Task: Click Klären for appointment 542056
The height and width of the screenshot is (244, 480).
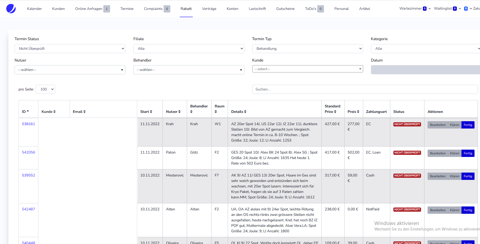Action: coord(455,153)
